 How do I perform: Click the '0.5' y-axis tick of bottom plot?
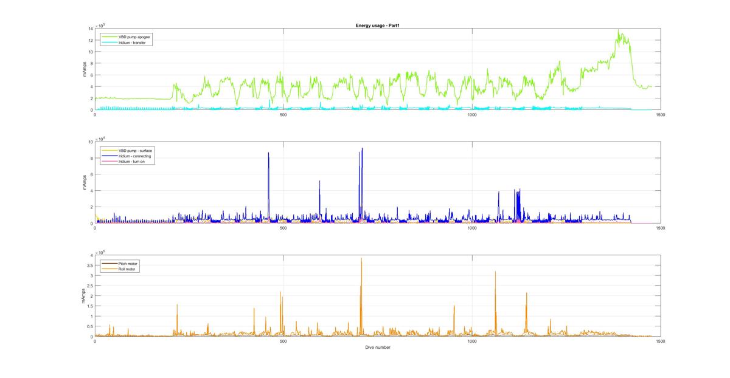(89, 326)
